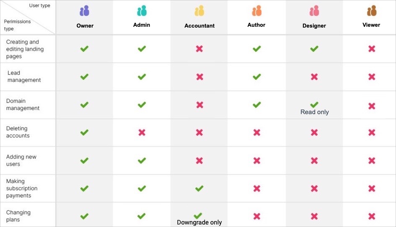Click the yellow Accountant user icon

pyautogui.click(x=199, y=11)
